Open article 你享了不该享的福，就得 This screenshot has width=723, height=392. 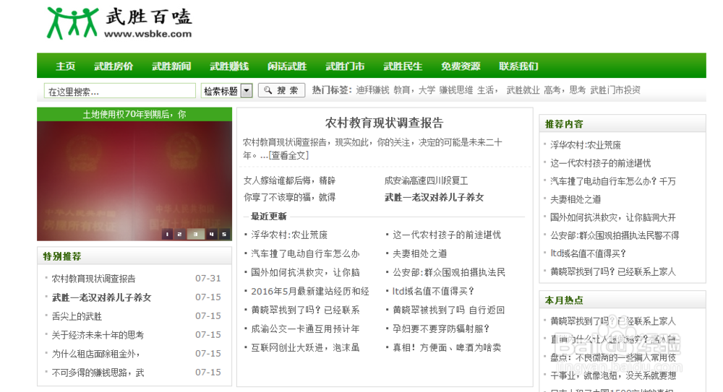point(290,197)
